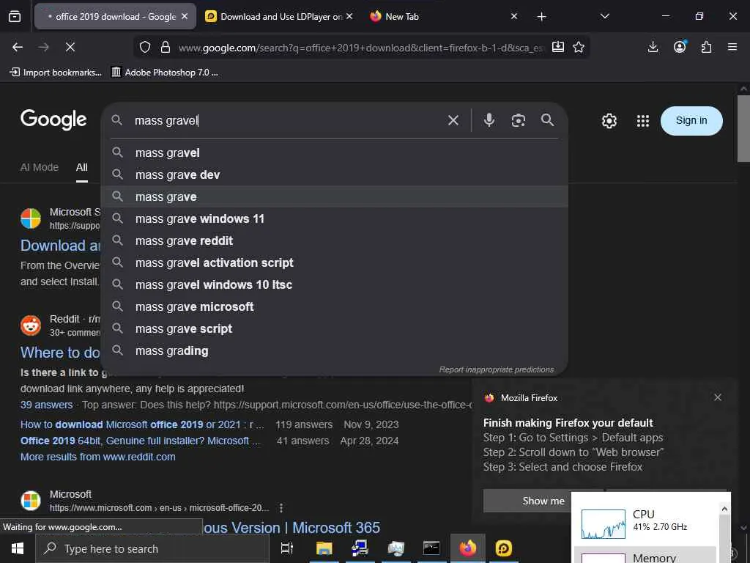Image resolution: width=750 pixels, height=563 pixels.
Task: Stop loading the current page
Action: [70, 47]
